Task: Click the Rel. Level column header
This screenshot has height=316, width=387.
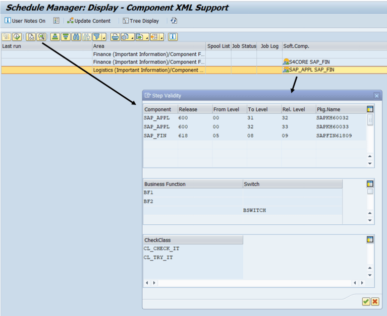Action: tap(299, 109)
